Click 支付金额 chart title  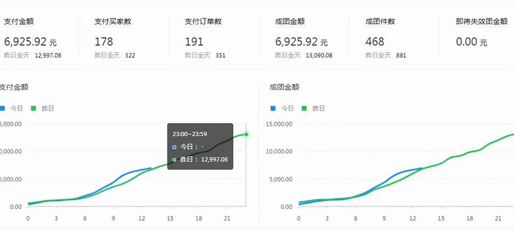tap(14, 87)
